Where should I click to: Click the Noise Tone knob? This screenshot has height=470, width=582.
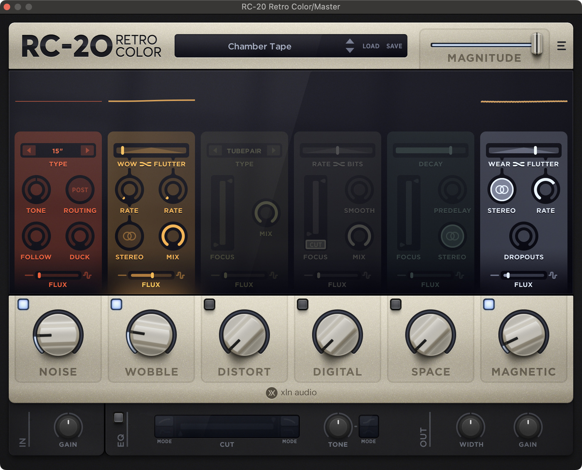coord(36,190)
